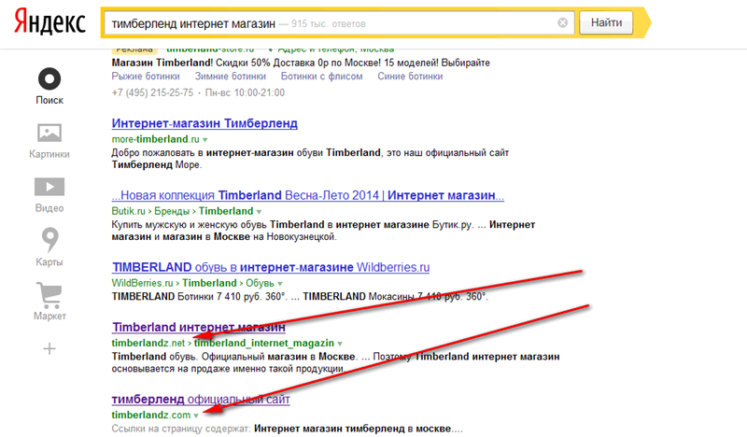Expand dropdown arrow next to more-timberland.ru

click(204, 140)
